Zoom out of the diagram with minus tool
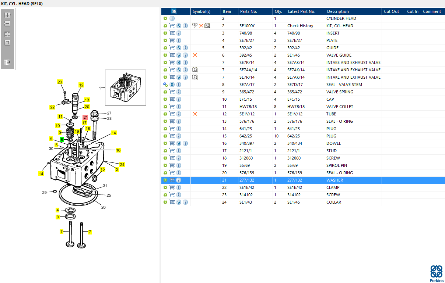 (x=7, y=24)
